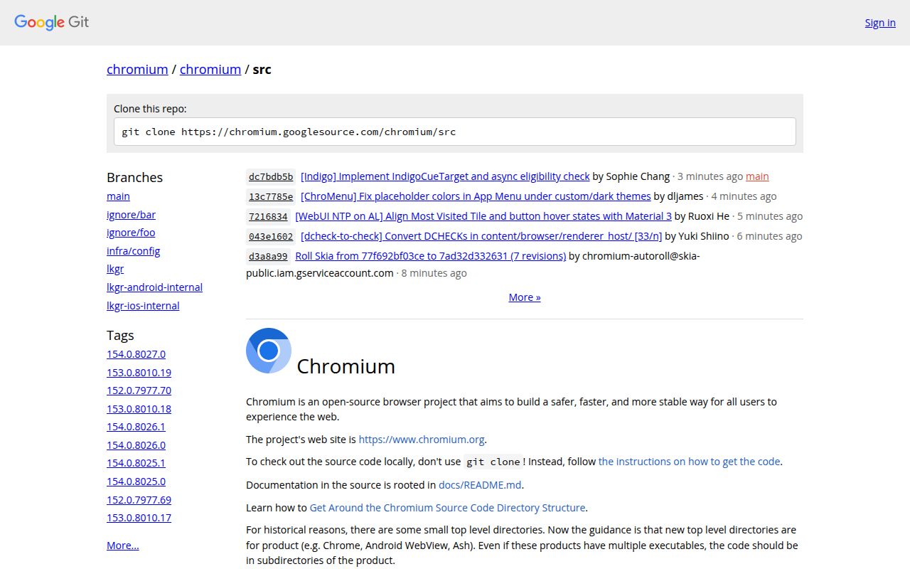Select the git clone command field

tap(455, 132)
